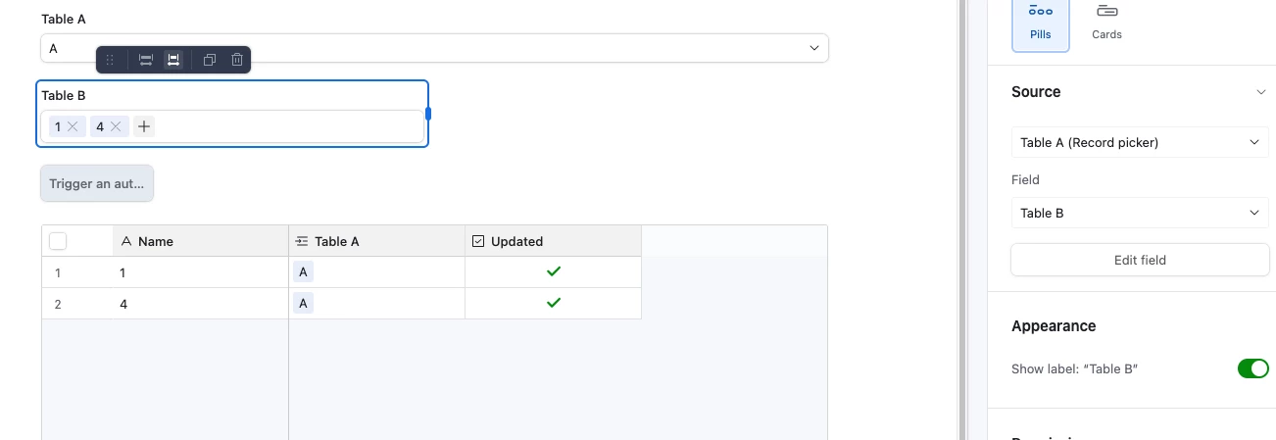Open the Table A record picker dropdown
Screen dimensions: 1276x440
click(x=434, y=48)
